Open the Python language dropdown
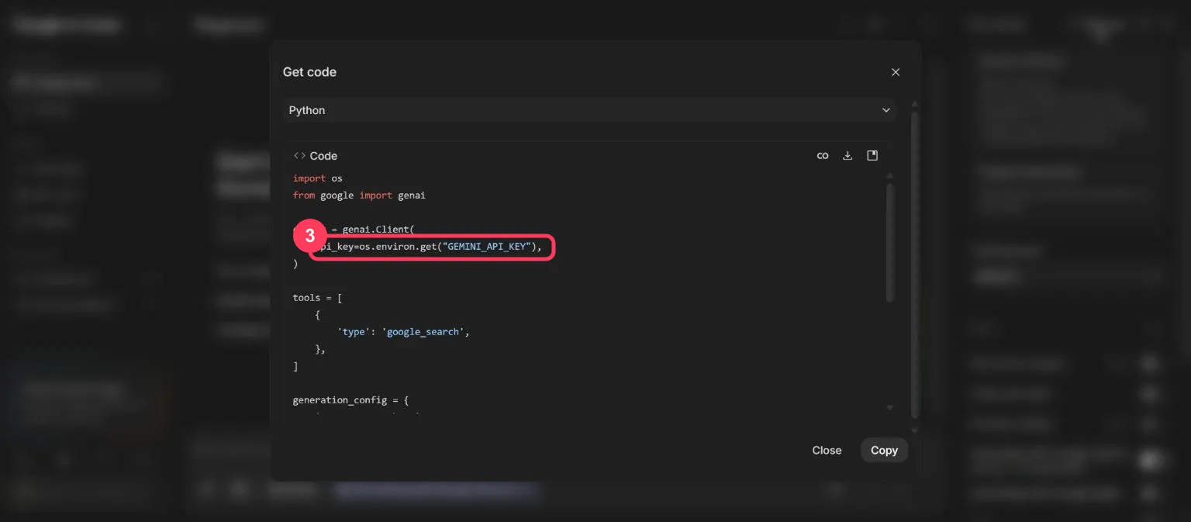Viewport: 1191px width, 522px height. pyautogui.click(x=589, y=110)
